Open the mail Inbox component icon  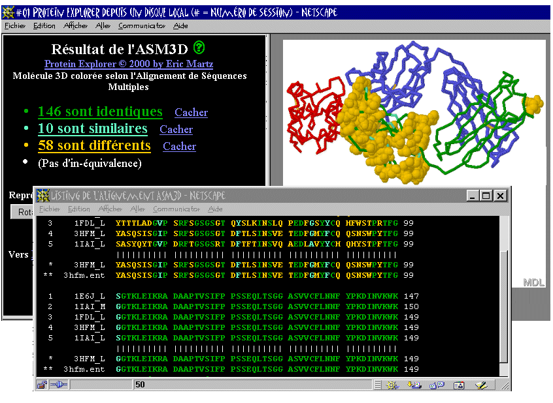point(414,385)
